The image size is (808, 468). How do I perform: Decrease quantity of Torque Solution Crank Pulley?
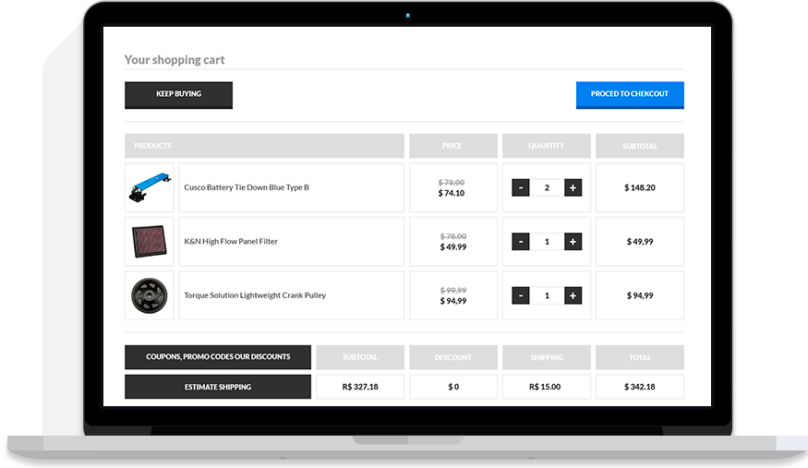point(520,295)
